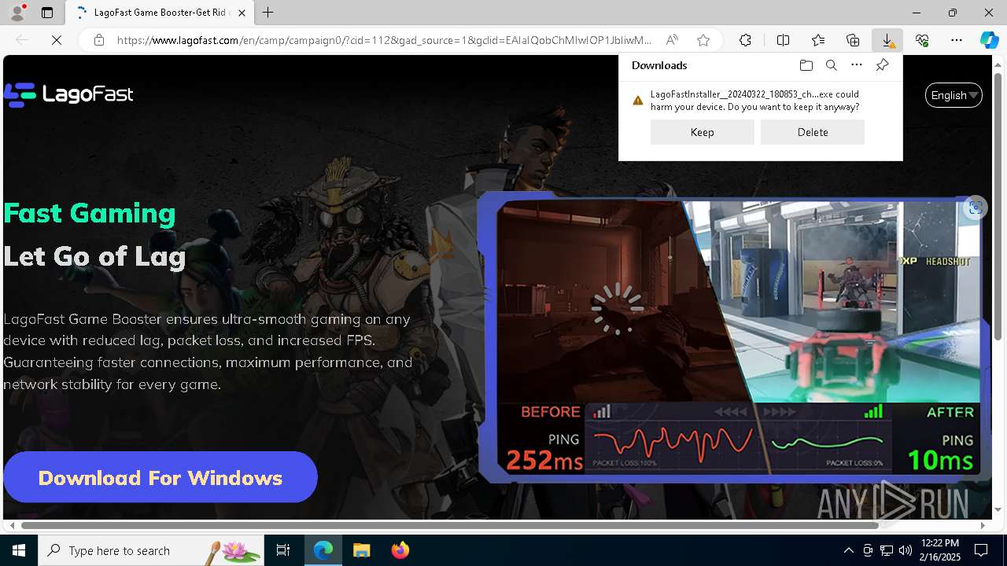Expand the English language dropdown
The width and height of the screenshot is (1007, 566).
(x=954, y=95)
